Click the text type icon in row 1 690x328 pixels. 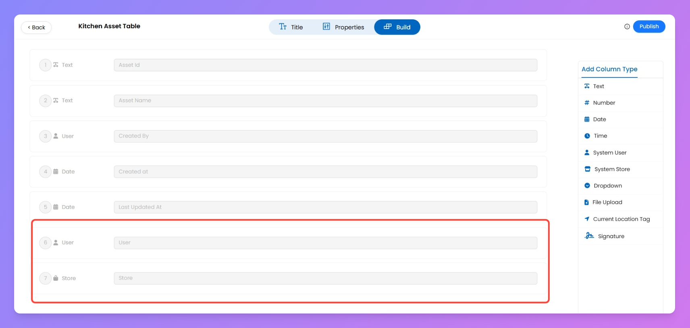coord(56,65)
